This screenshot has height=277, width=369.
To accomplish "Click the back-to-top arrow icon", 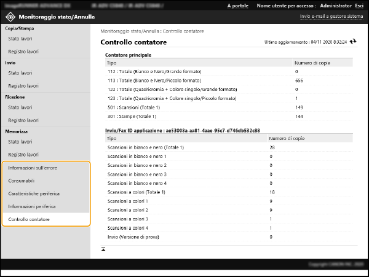I will 103,249.
